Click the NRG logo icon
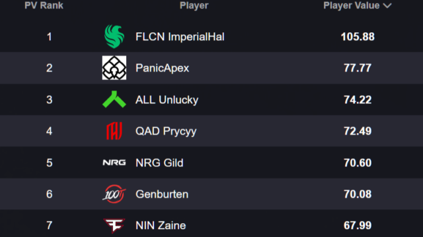The height and width of the screenshot is (237, 423). [114, 163]
